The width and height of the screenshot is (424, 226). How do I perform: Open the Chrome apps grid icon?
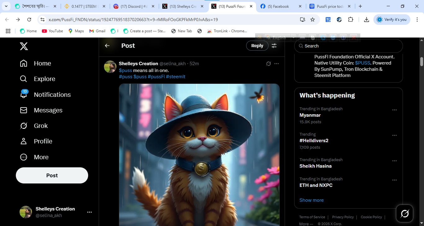click(x=8, y=31)
